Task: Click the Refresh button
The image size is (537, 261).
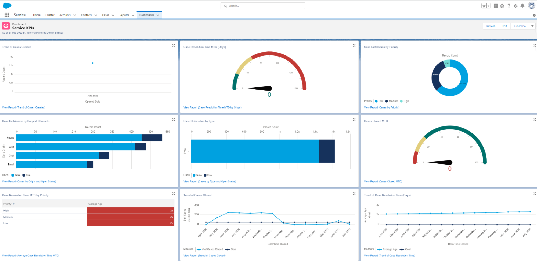Action: click(491, 26)
